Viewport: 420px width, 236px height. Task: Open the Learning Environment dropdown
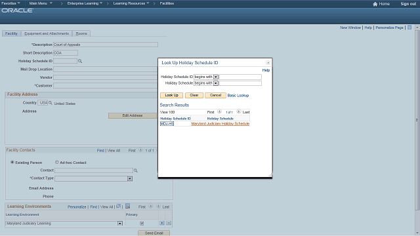pyautogui.click(x=119, y=224)
